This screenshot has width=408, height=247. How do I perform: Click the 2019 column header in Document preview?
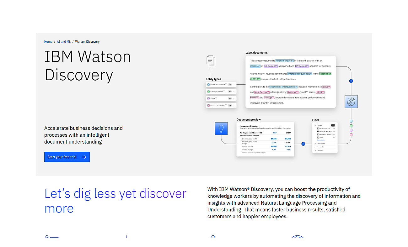(x=275, y=133)
